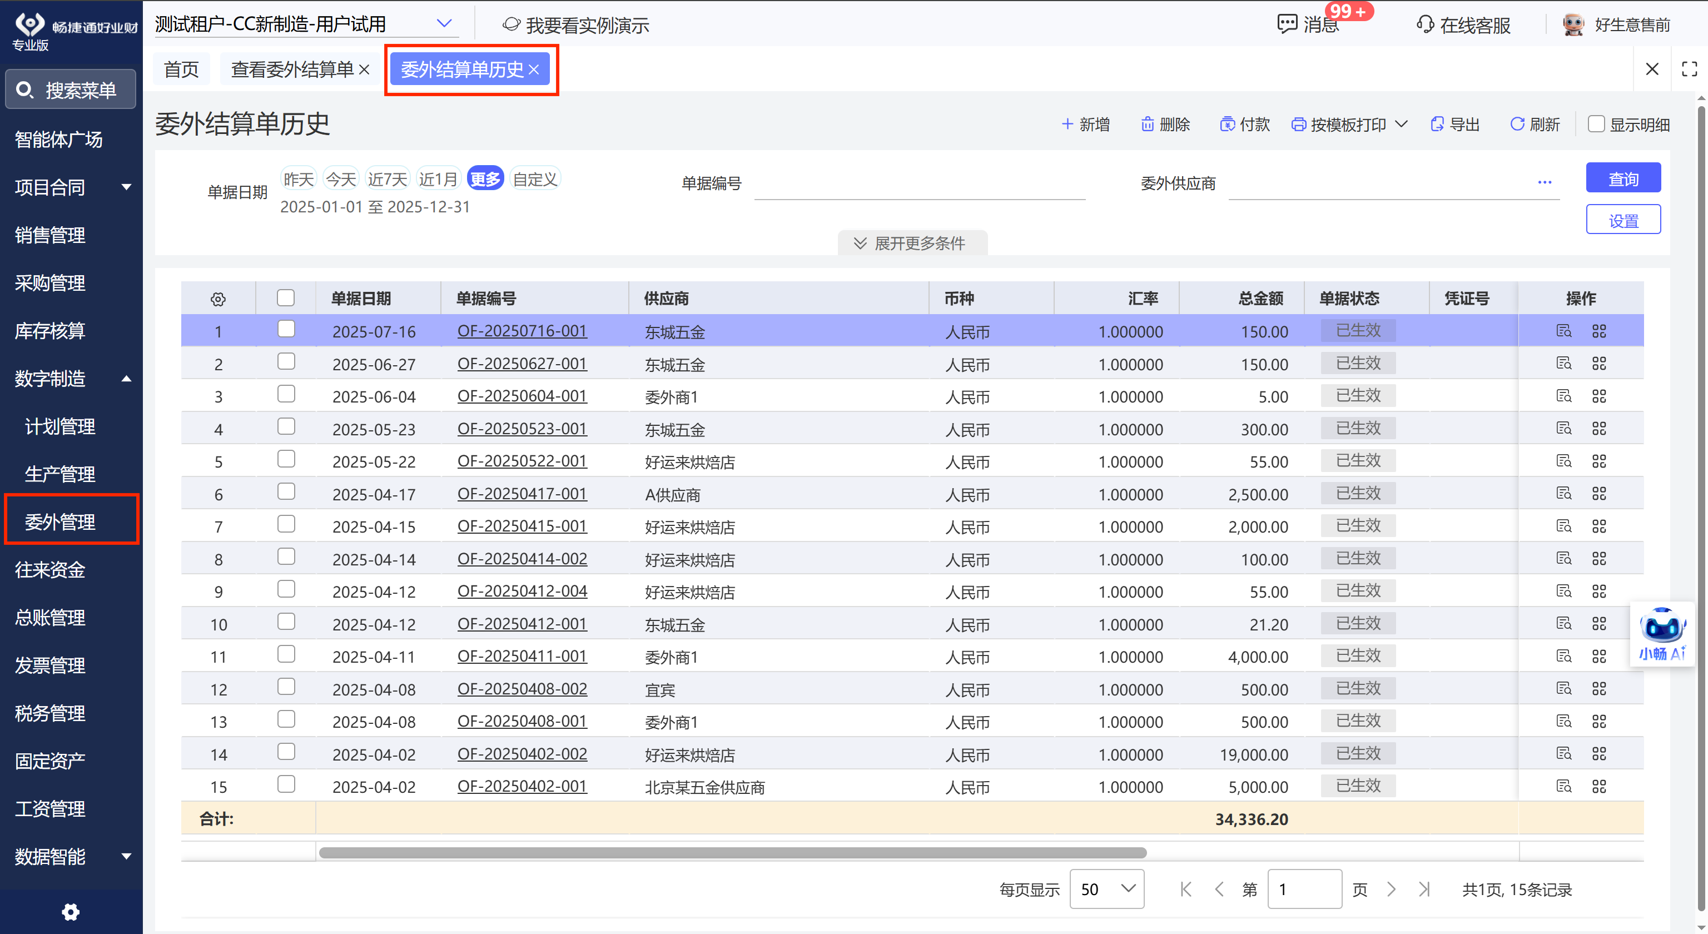
Task: Open 生产管理 in the sidebar menu
Action: [x=59, y=474]
